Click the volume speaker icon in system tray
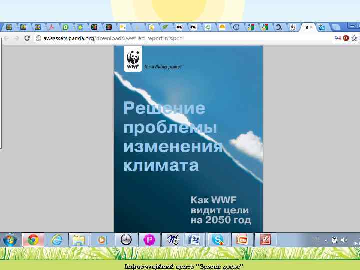Image resolution: width=360 pixels, height=270 pixels. pos(344,240)
